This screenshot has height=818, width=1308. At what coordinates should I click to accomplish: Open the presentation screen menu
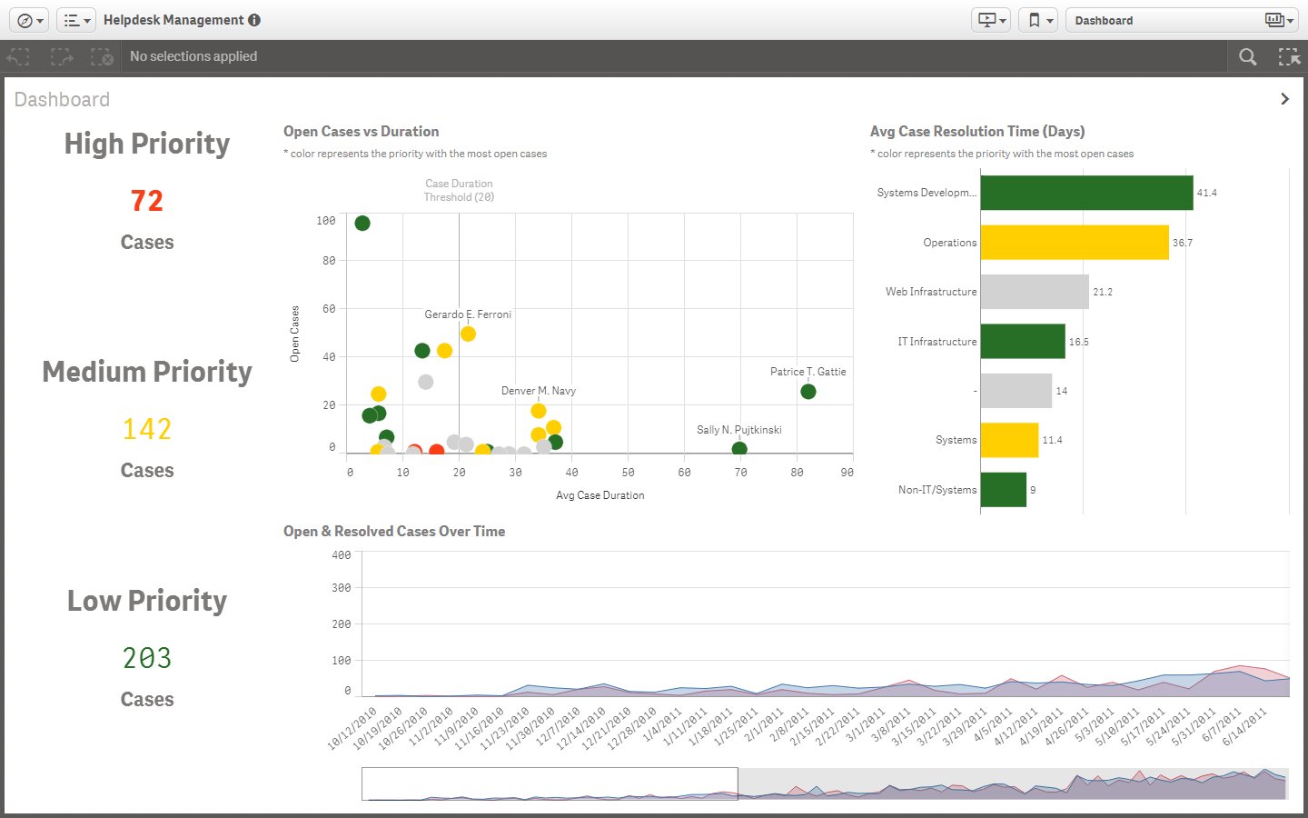989,20
